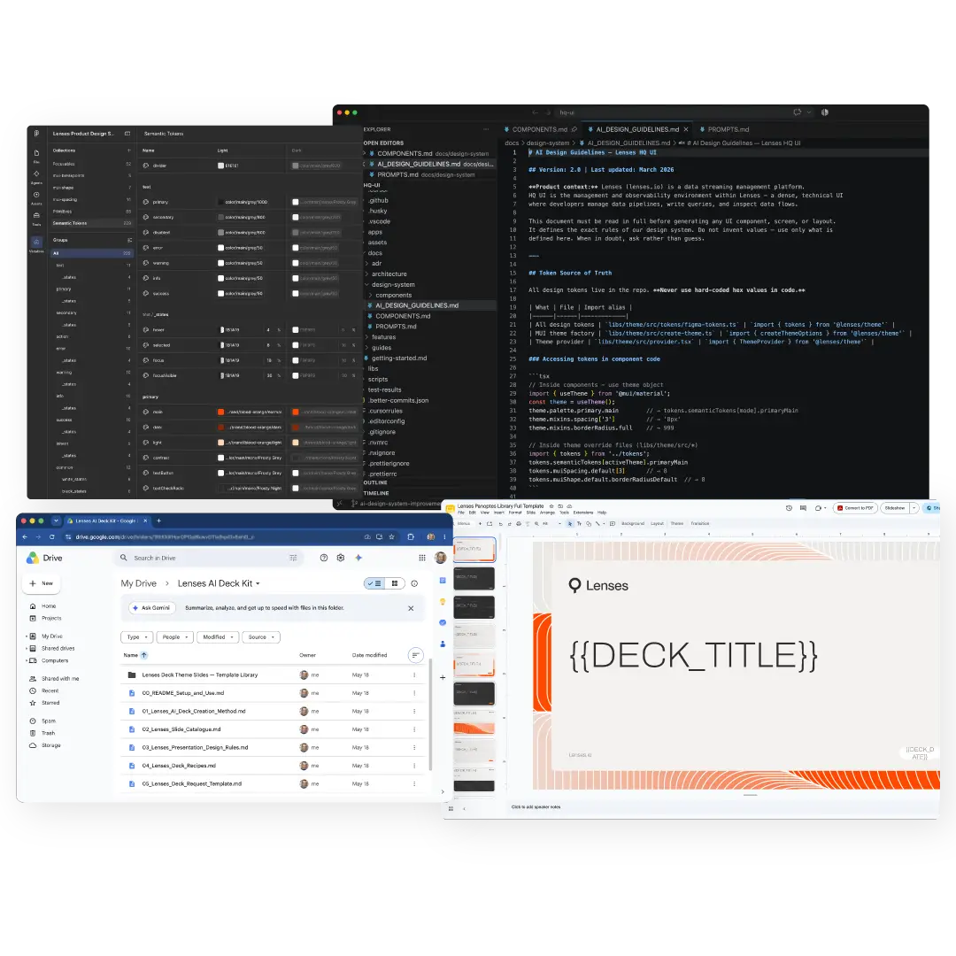Start the Slideshow in Slides

pyautogui.click(x=894, y=508)
